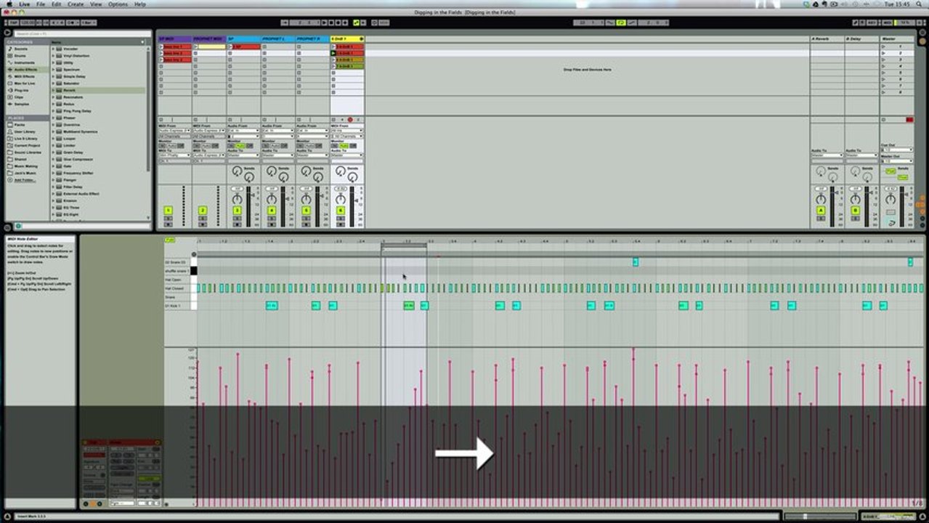
Task: Open the Options menu
Action: coord(118,4)
